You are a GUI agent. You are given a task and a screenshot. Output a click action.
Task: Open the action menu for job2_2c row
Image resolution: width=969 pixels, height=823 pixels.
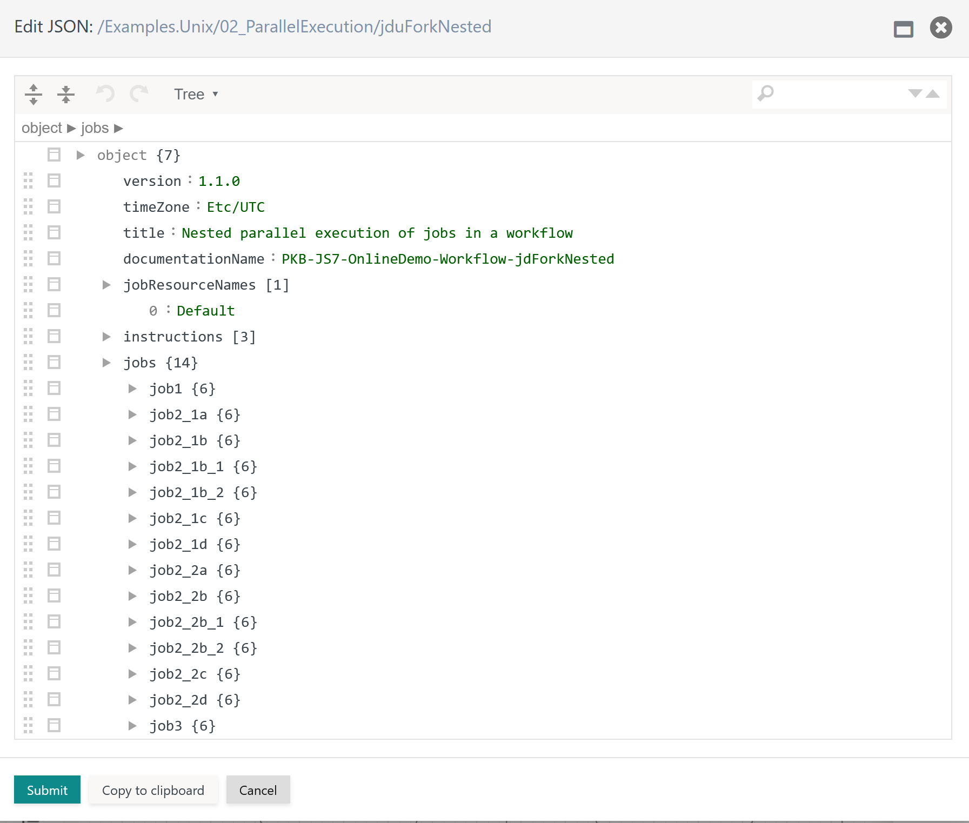(x=54, y=673)
